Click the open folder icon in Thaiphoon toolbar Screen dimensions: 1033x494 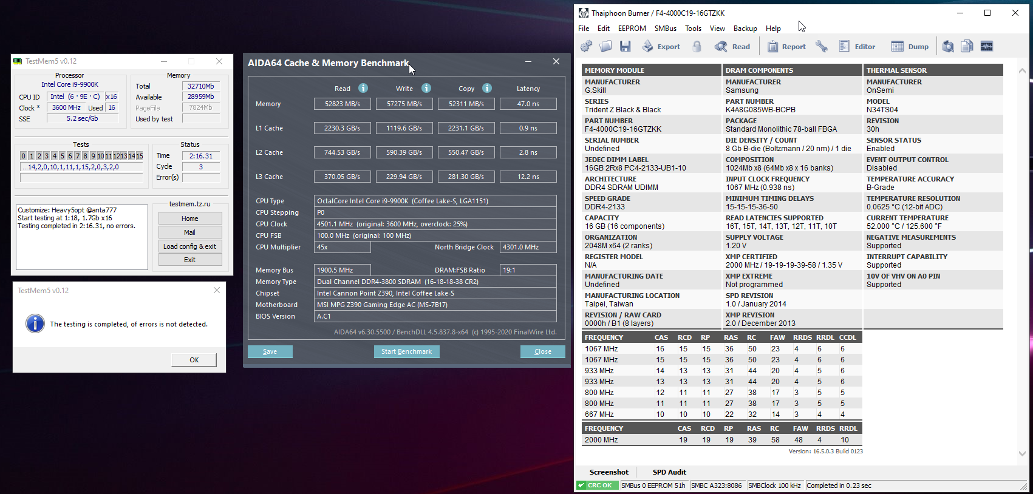[x=605, y=47]
